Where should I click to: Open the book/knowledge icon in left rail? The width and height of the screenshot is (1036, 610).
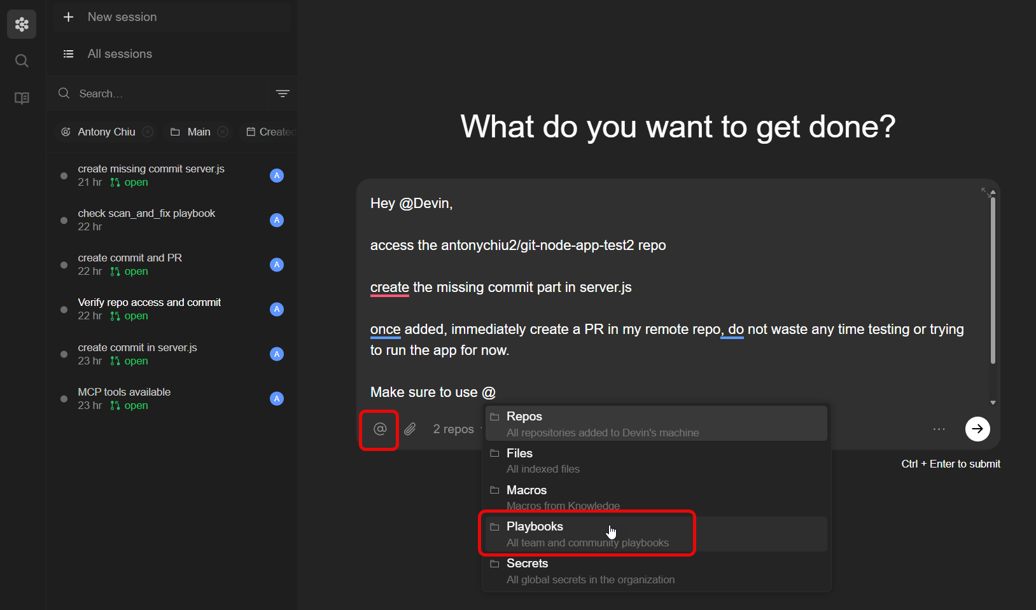pyautogui.click(x=22, y=98)
